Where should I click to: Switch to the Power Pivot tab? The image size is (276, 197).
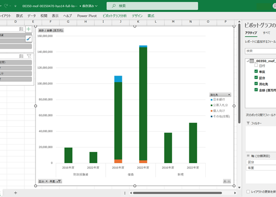coord(87,16)
